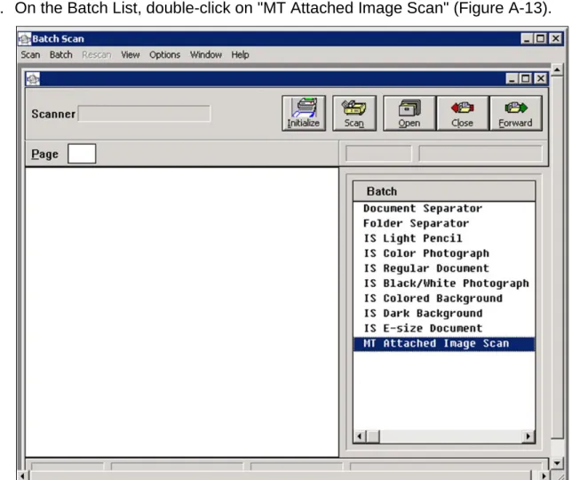The width and height of the screenshot is (572, 480).
Task: Click the Close batch button
Action: (x=462, y=113)
